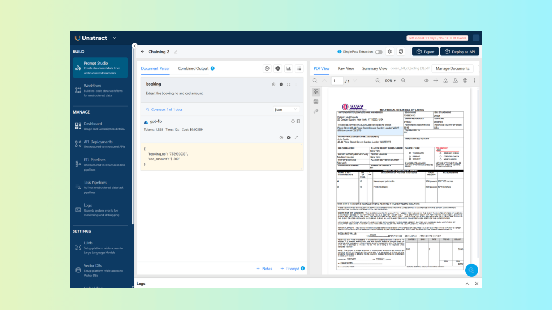Open the coverage analytics chart icon
This screenshot has height=310, width=552.
[x=289, y=68]
